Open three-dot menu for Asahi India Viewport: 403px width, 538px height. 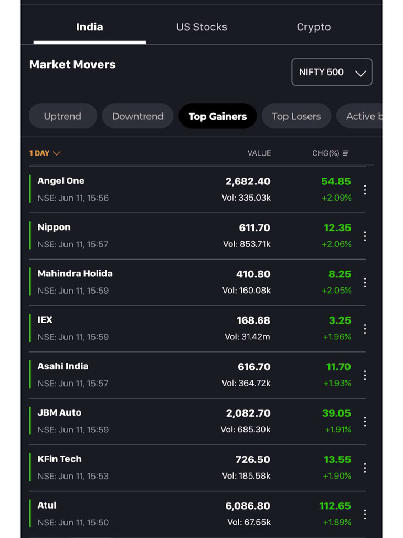(x=365, y=375)
